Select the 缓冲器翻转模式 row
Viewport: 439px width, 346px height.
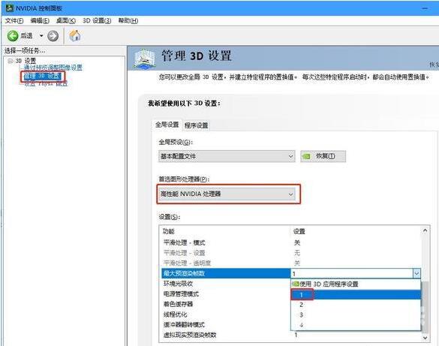(226, 325)
